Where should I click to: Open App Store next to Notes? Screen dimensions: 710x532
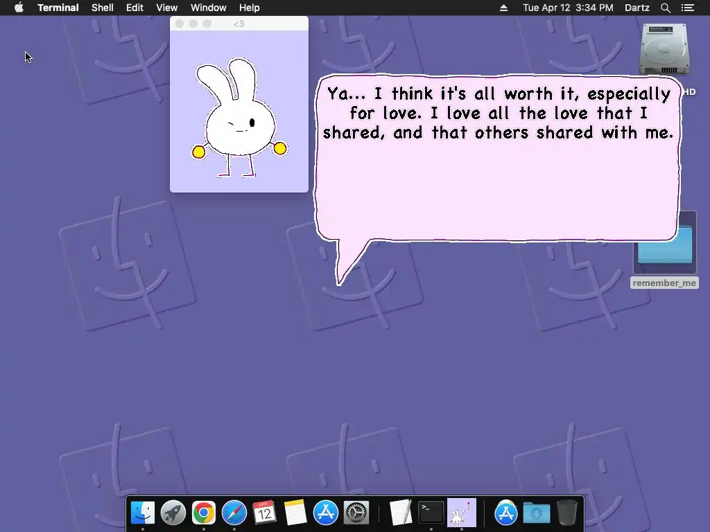(326, 513)
